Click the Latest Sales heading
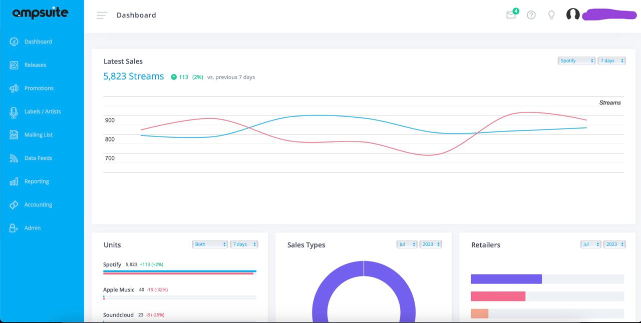 pyautogui.click(x=123, y=61)
